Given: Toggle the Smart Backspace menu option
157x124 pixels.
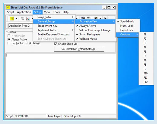Looking at the screenshot, I should point(95,34).
